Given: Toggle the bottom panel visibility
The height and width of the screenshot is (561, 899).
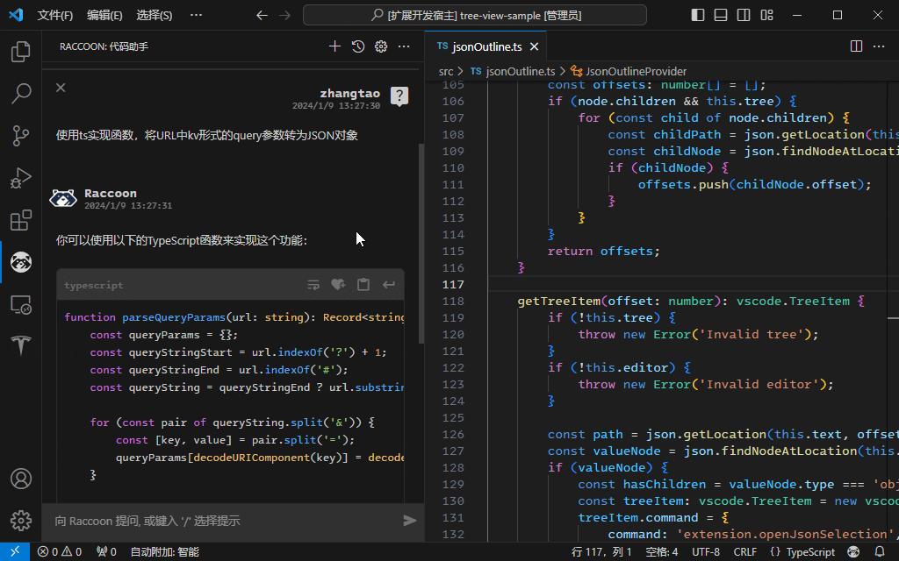Looking at the screenshot, I should pyautogui.click(x=721, y=15).
